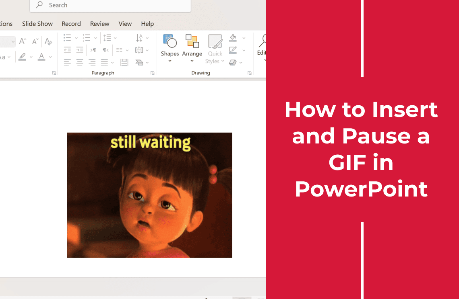Open the Arrange menu

[192, 48]
